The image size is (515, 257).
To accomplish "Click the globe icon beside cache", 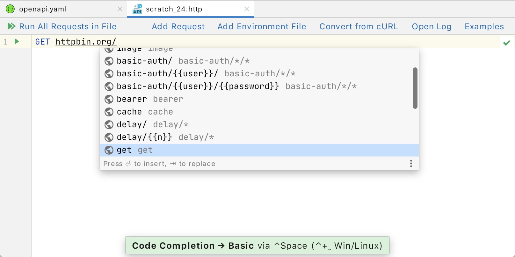I will click(x=109, y=112).
